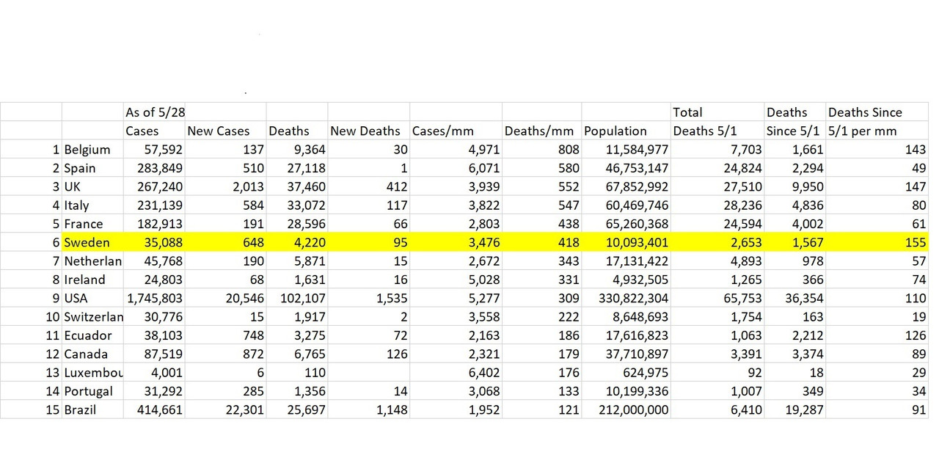The width and height of the screenshot is (939, 452).
Task: Click USA's new deaths value 1,535
Action: click(x=368, y=298)
